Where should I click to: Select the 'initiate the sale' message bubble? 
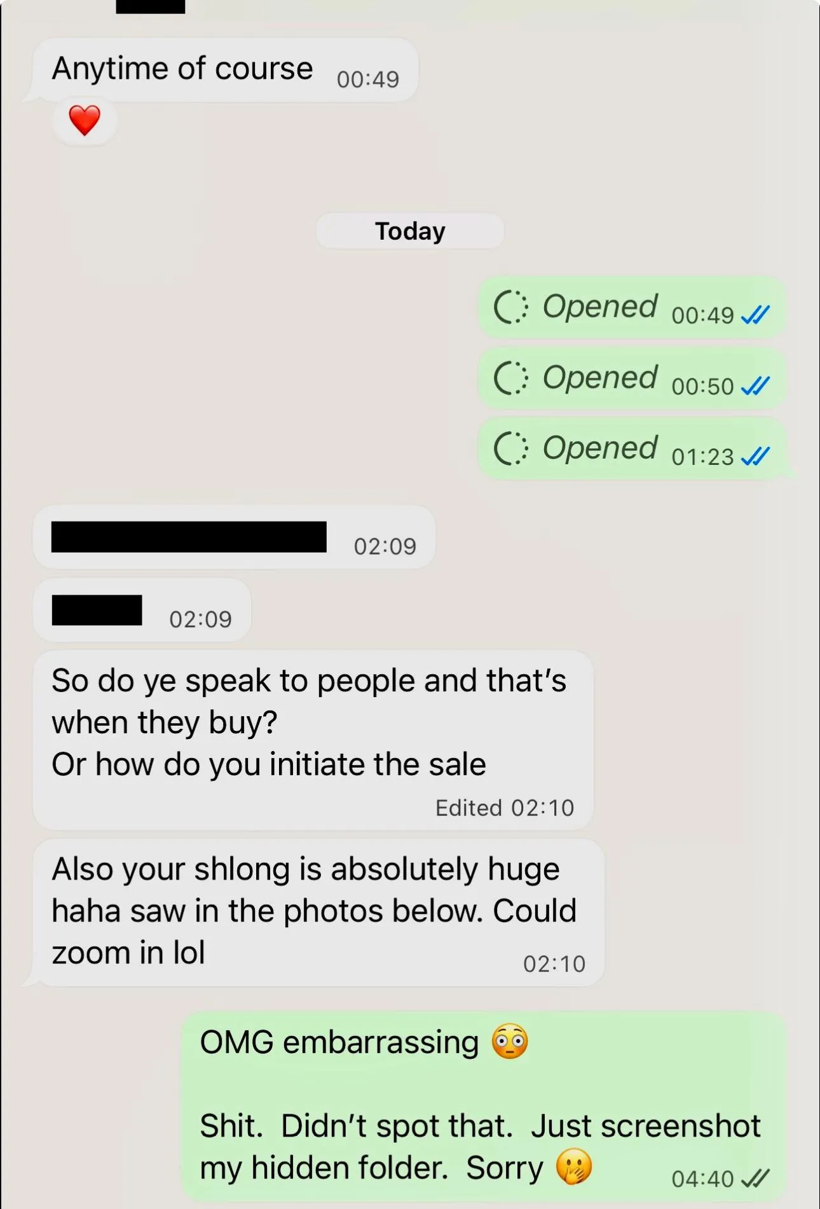(313, 740)
